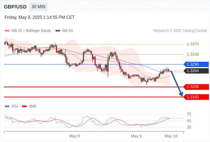
Task: Open the Trading Central research credit
Action: (180, 31)
